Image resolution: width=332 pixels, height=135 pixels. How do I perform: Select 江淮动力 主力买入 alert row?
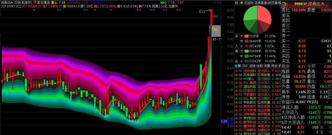[x=257, y=91]
